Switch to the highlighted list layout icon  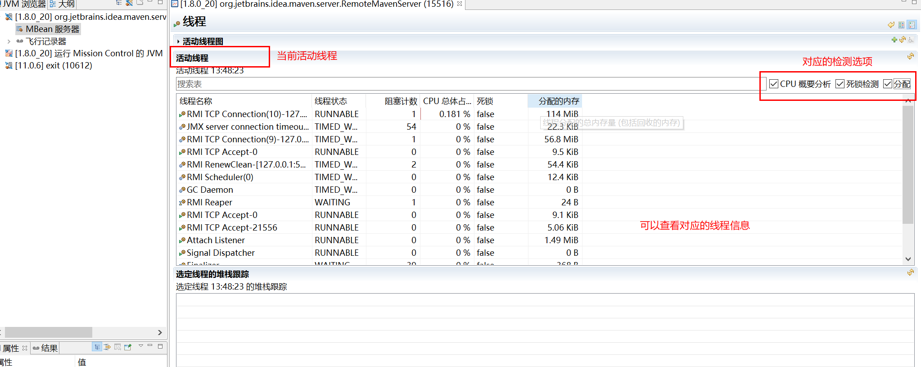[912, 25]
